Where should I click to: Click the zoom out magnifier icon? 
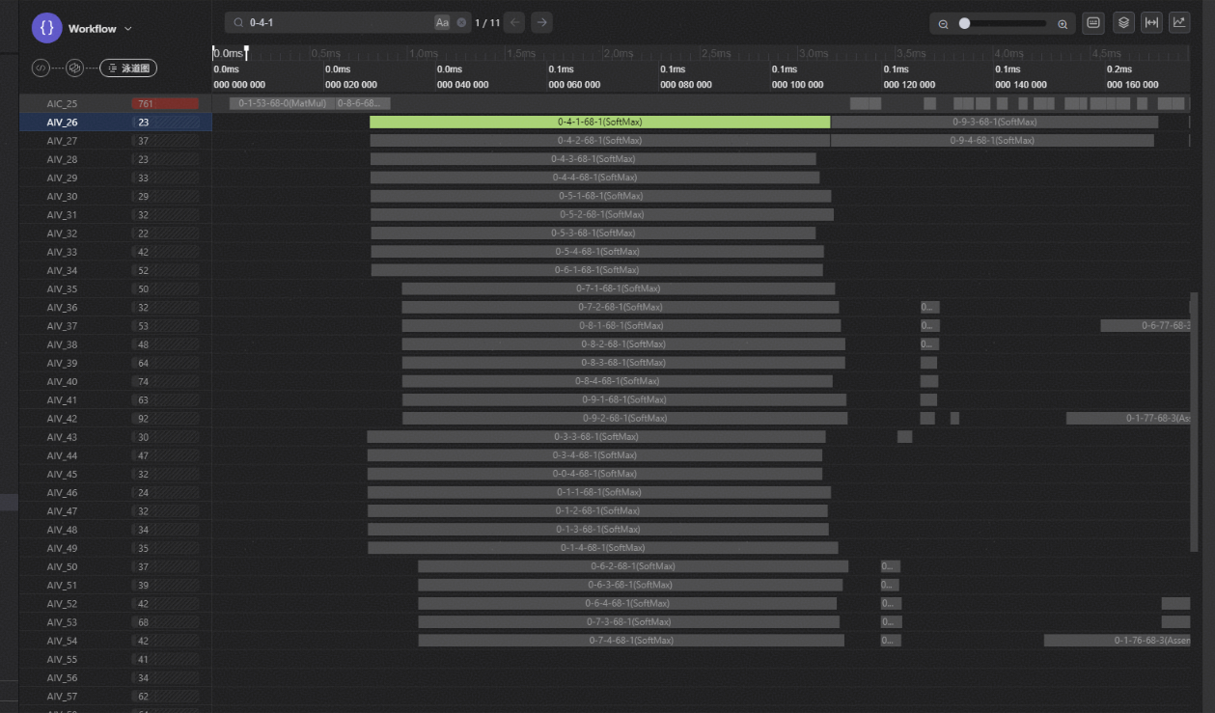click(944, 24)
